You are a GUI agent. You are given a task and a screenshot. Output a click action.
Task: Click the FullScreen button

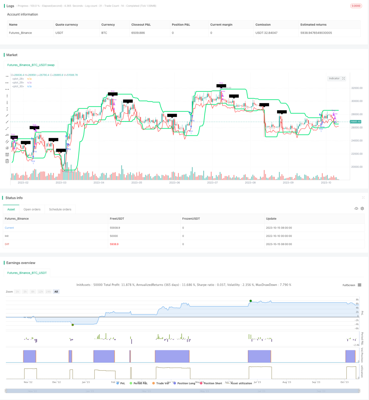pos(349,285)
